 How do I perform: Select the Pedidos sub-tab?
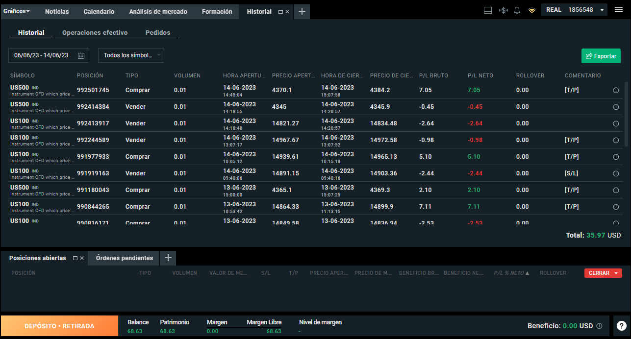pyautogui.click(x=158, y=33)
